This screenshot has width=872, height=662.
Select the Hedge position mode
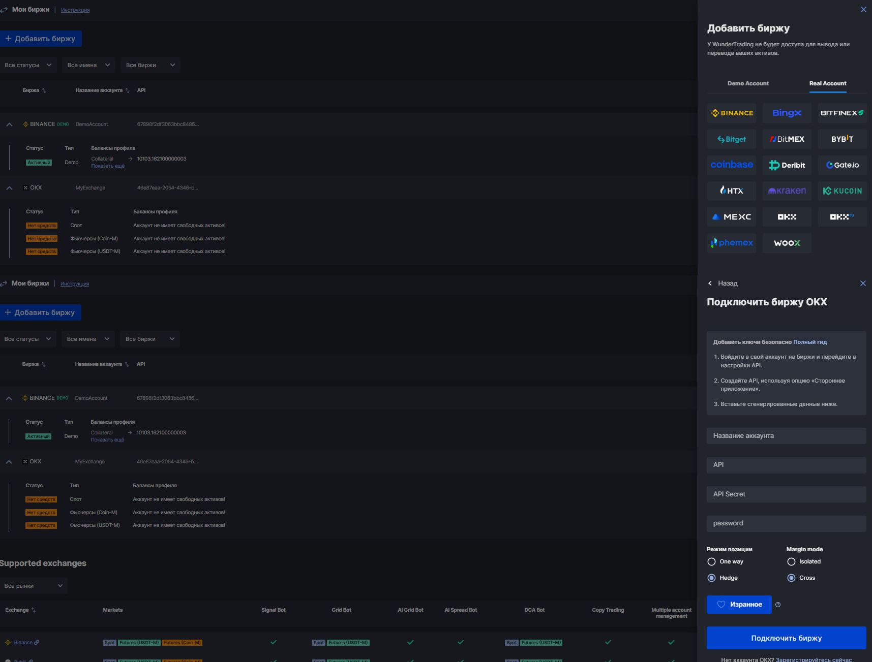[711, 578]
